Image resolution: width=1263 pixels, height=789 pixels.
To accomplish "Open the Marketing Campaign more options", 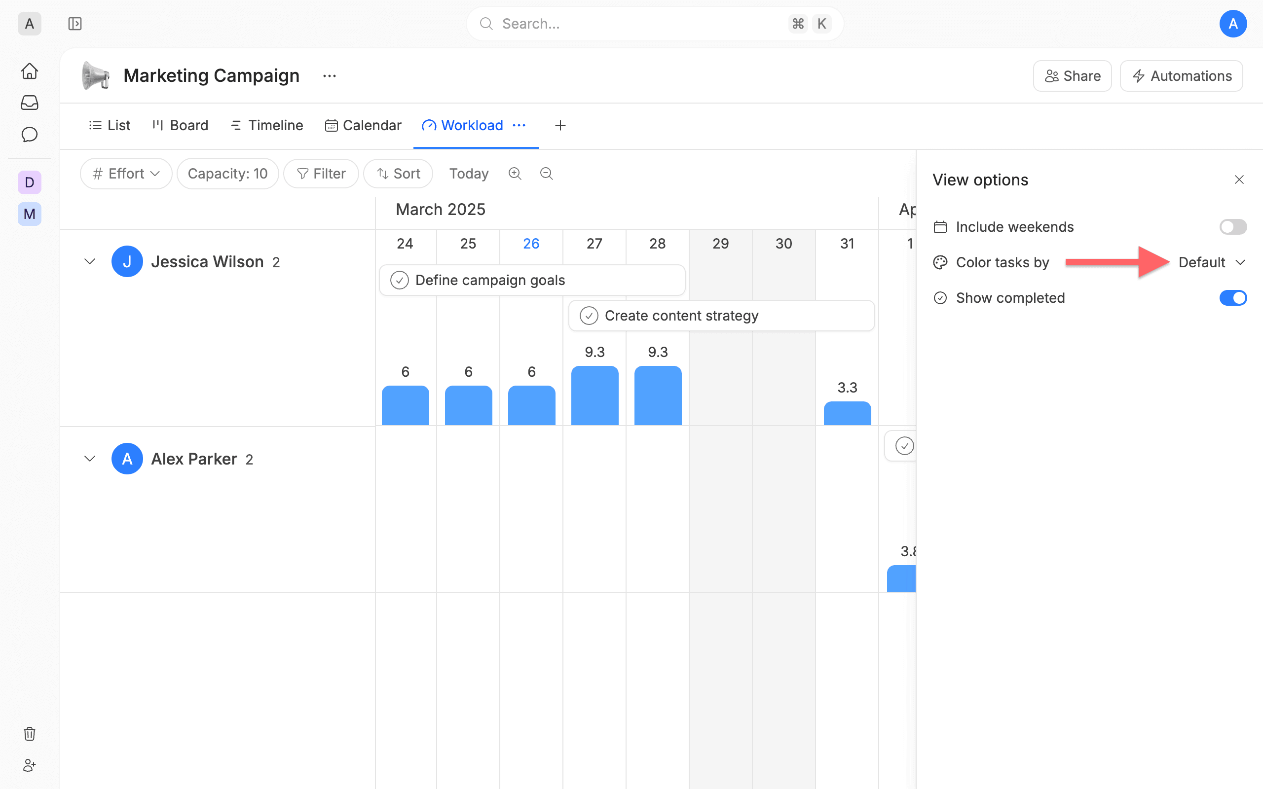I will click(330, 76).
